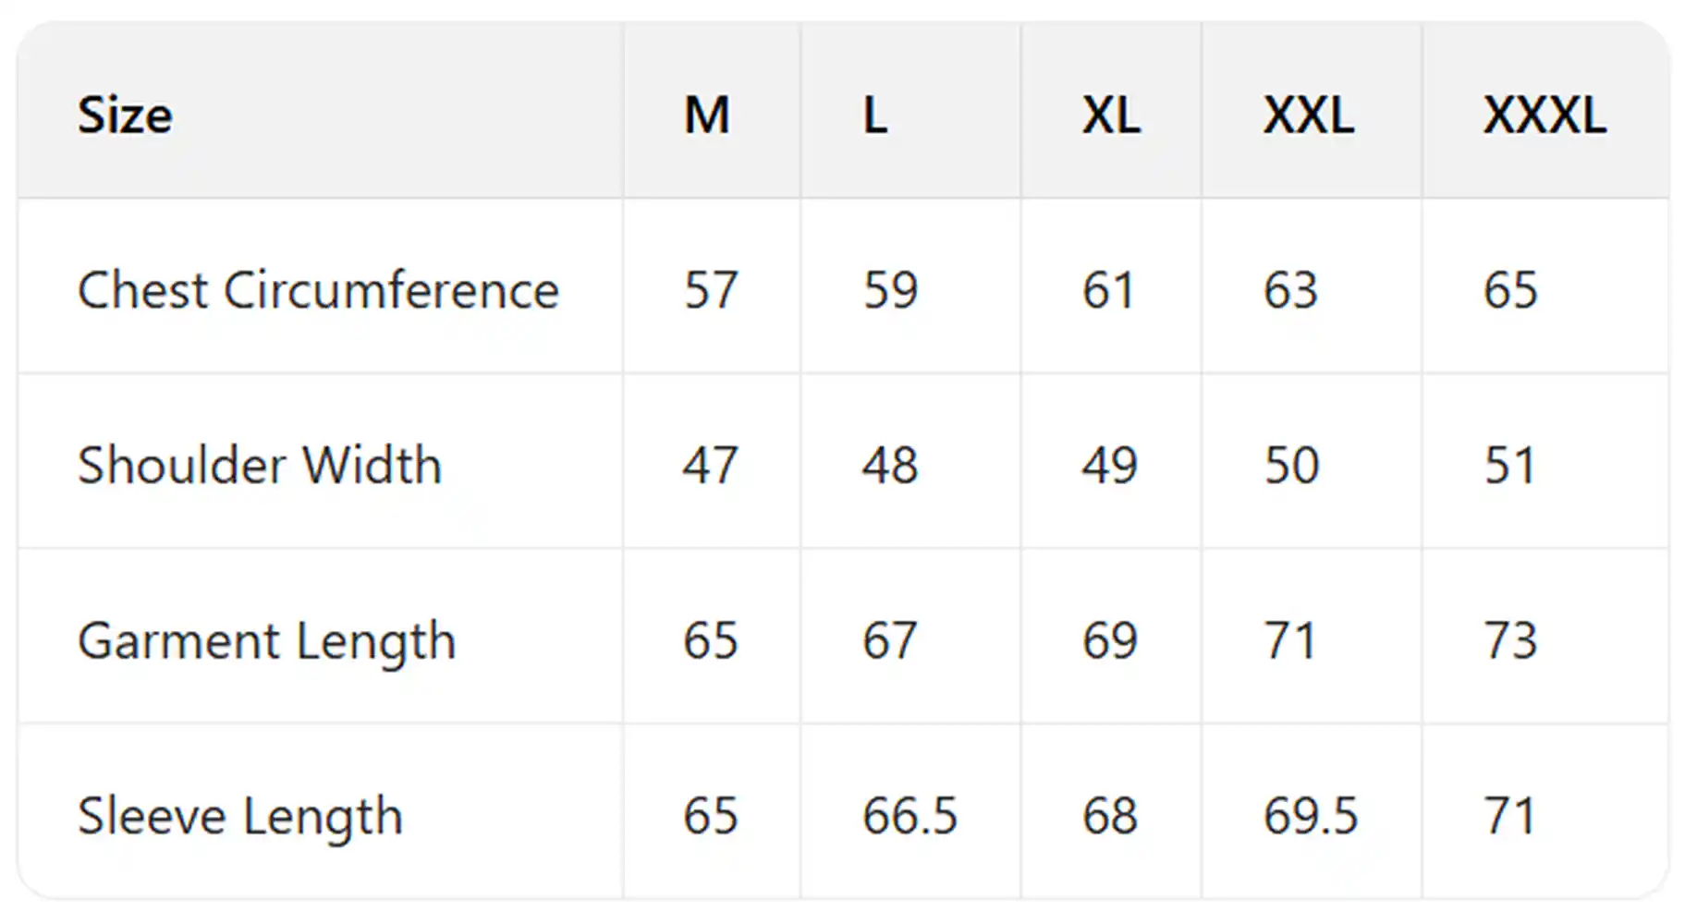Screen dimensions: 1697x924
Task: Select the XXXL size column header
Action: [1544, 115]
